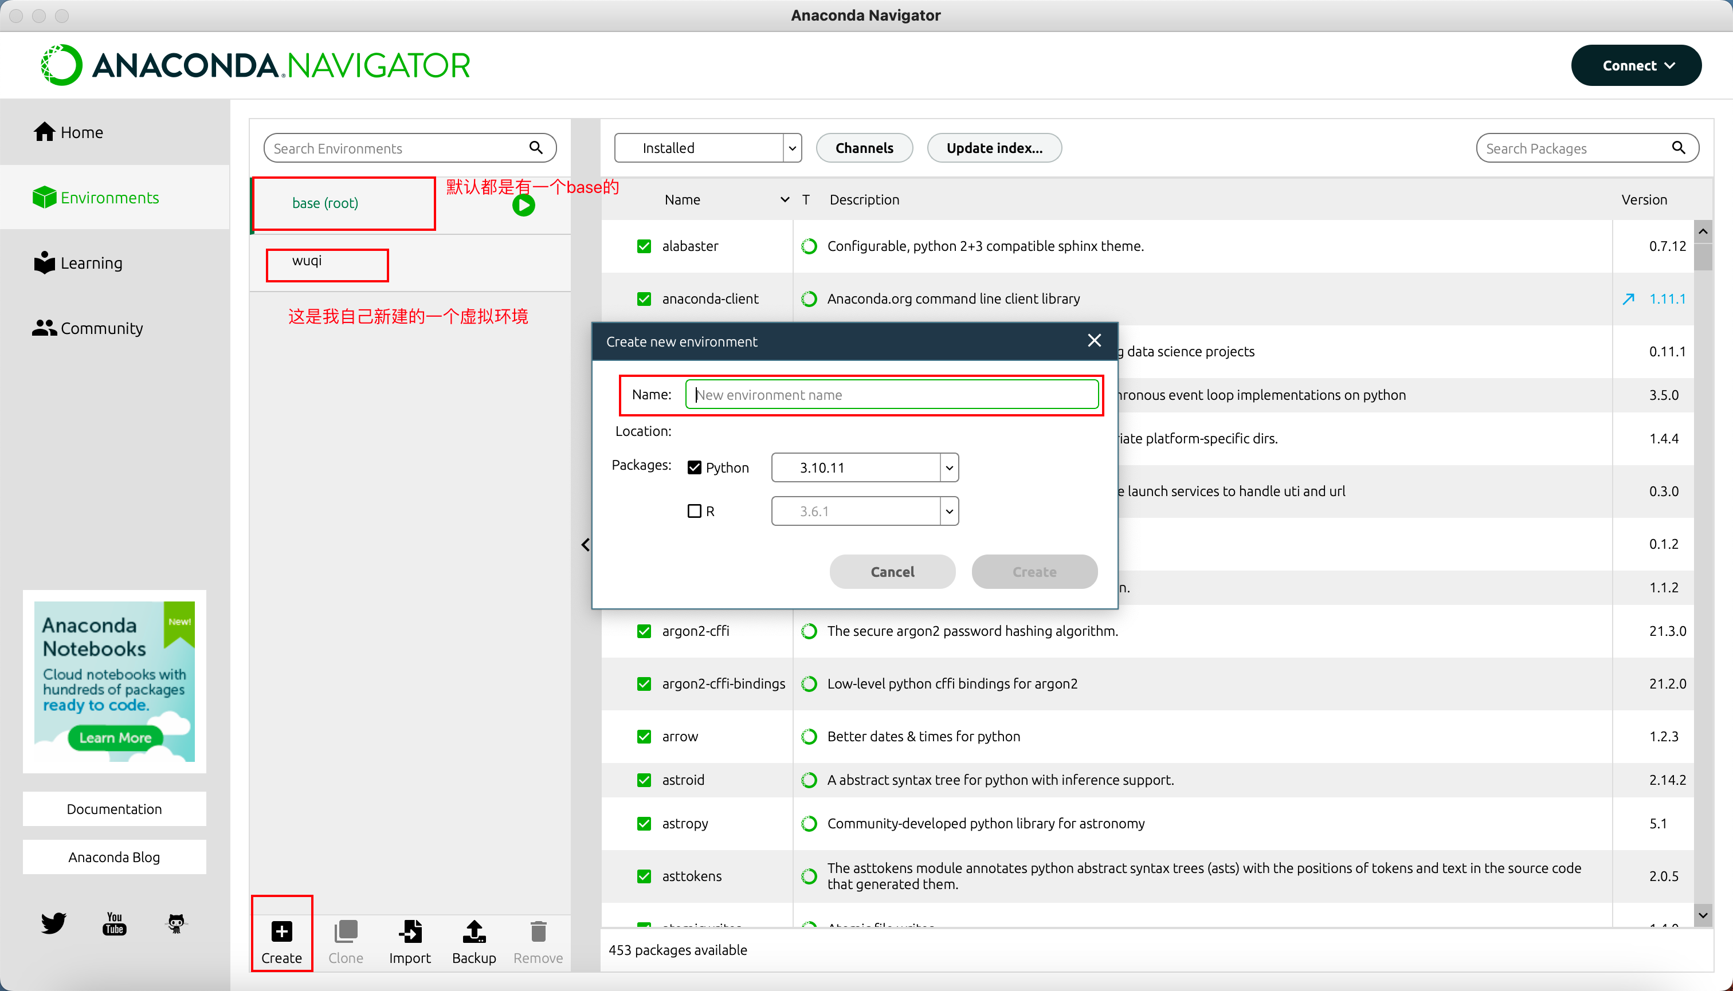The image size is (1733, 991).
Task: Click the Cancel button in dialog
Action: point(893,571)
